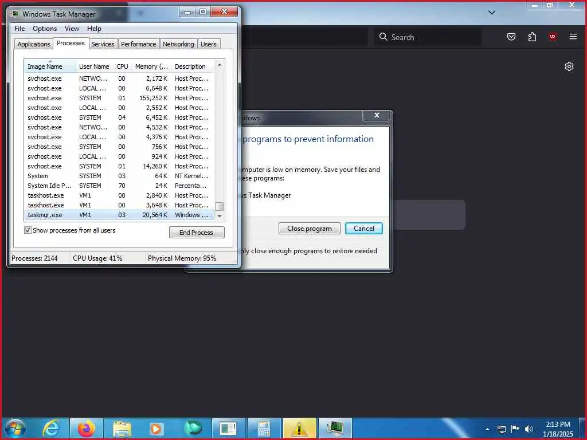The height and width of the screenshot is (440, 587).
Task: Switch to the Services tab
Action: pyautogui.click(x=103, y=44)
